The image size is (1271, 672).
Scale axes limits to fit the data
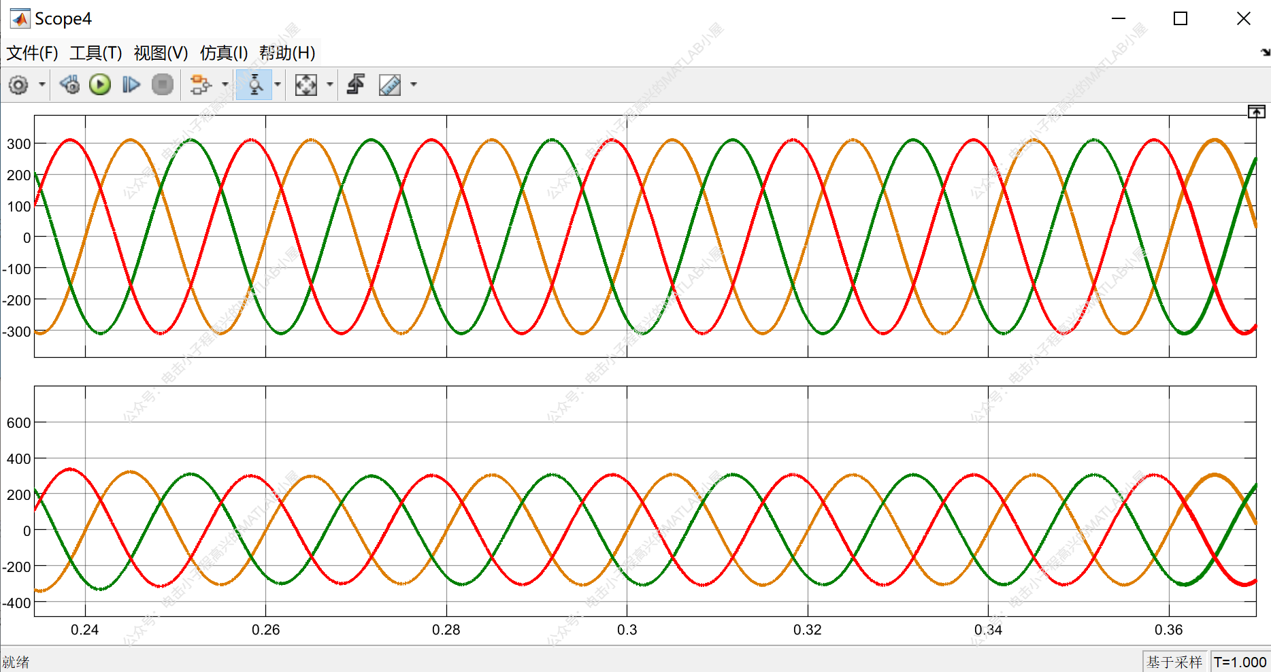point(306,85)
